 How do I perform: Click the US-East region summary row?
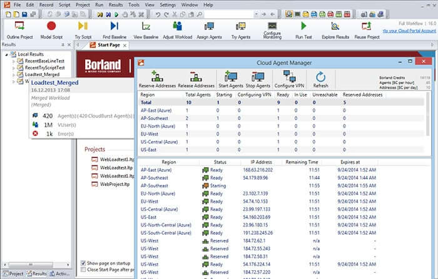282,150
